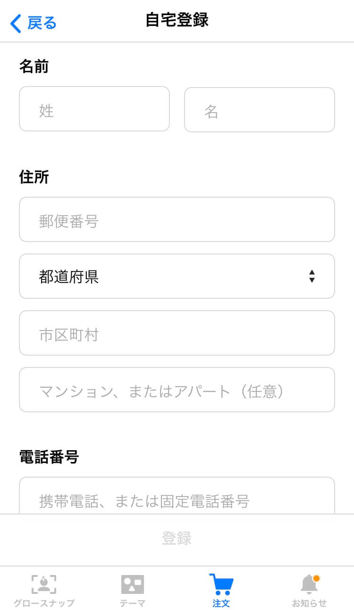Click the 郵便番号 postal code field
Image resolution: width=354 pixels, height=610 pixels.
pyautogui.click(x=177, y=219)
